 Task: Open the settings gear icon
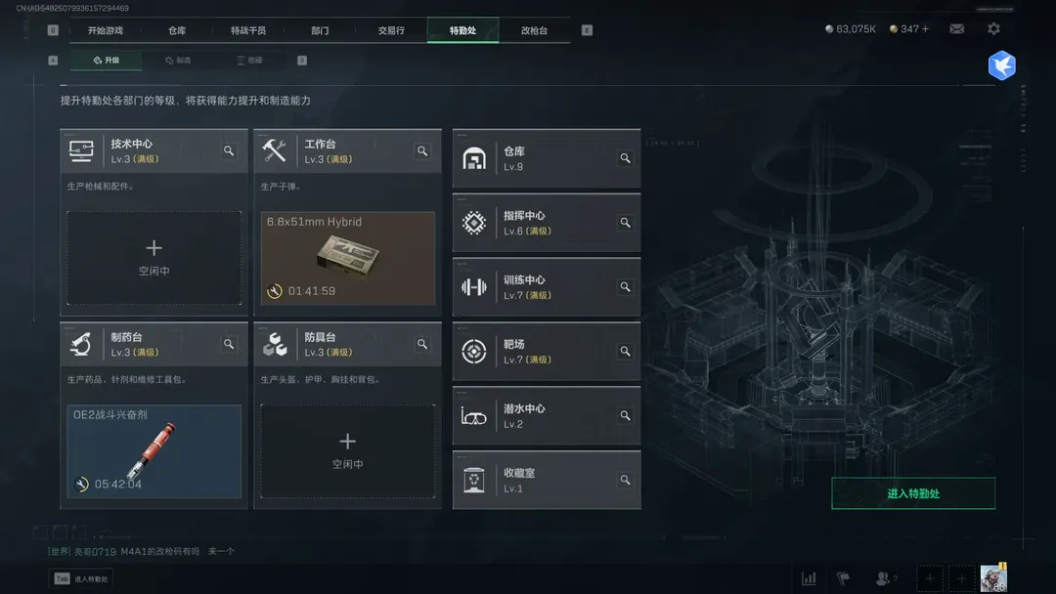pos(993,29)
